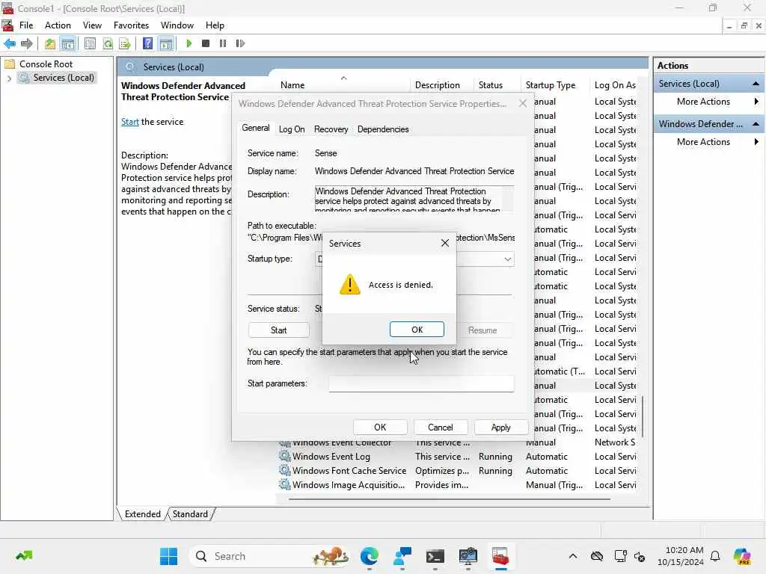The height and width of the screenshot is (574, 766).
Task: Click Cancel in the properties dialog
Action: tap(440, 428)
